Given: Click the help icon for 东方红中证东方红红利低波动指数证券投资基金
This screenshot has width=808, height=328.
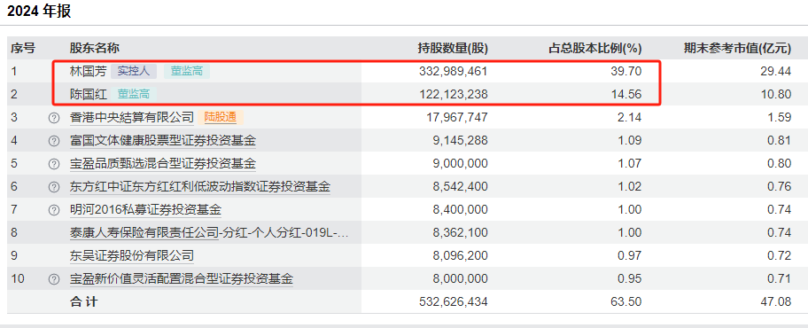Looking at the screenshot, I should click(x=53, y=187).
